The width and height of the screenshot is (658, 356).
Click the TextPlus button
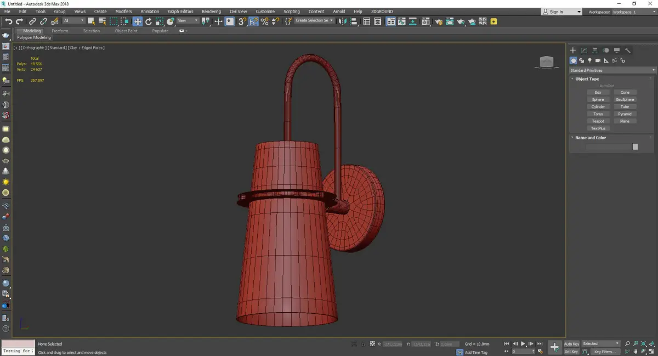pyautogui.click(x=598, y=128)
